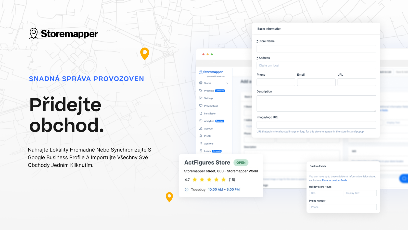Viewport: 408px width, 230px height.
Task: Click the Address input field
Action: pyautogui.click(x=316, y=65)
